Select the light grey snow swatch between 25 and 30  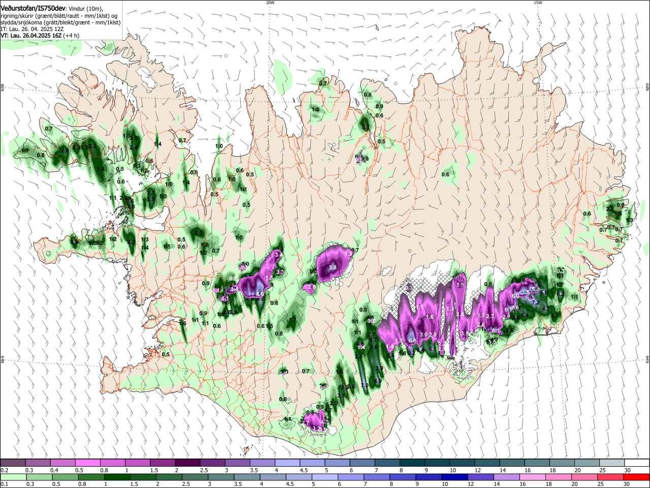(x=611, y=463)
